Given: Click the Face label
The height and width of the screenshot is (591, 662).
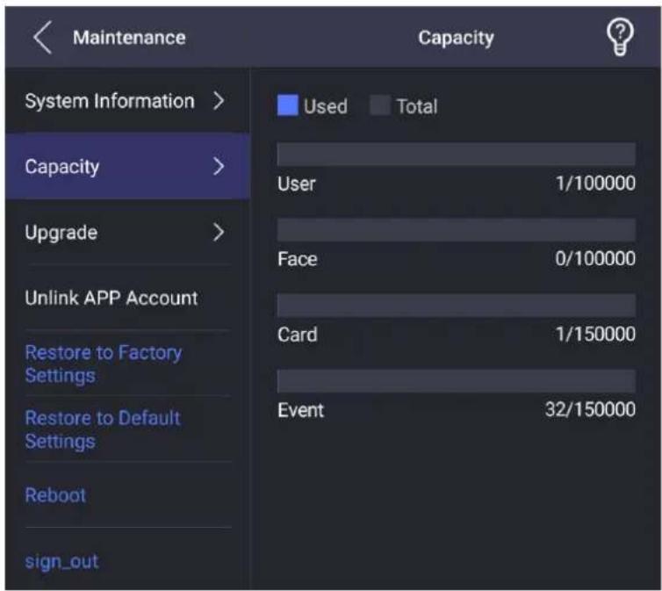Looking at the screenshot, I should pos(298,259).
